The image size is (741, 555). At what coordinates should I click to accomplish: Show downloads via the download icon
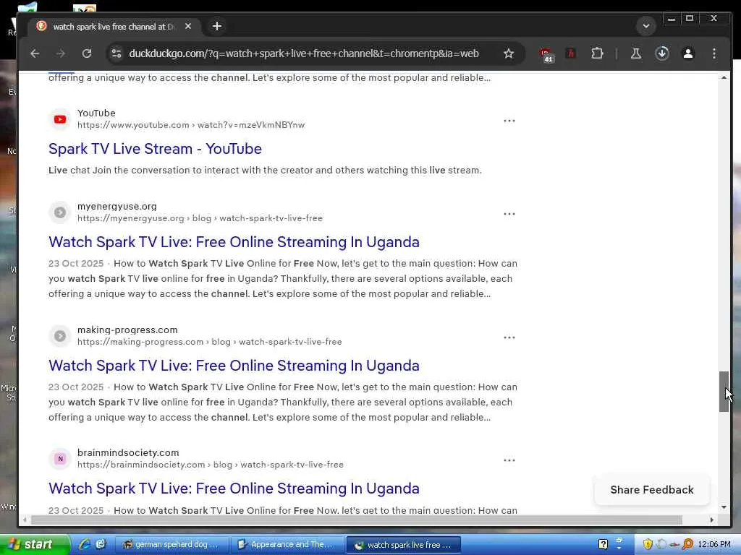click(662, 53)
